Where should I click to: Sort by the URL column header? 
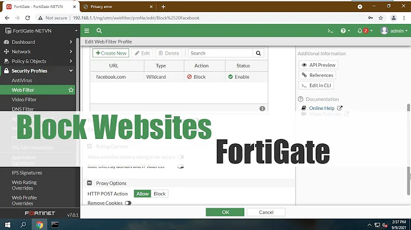coord(114,66)
